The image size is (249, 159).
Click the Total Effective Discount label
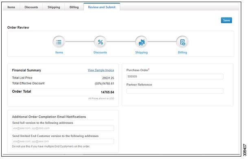(28, 83)
